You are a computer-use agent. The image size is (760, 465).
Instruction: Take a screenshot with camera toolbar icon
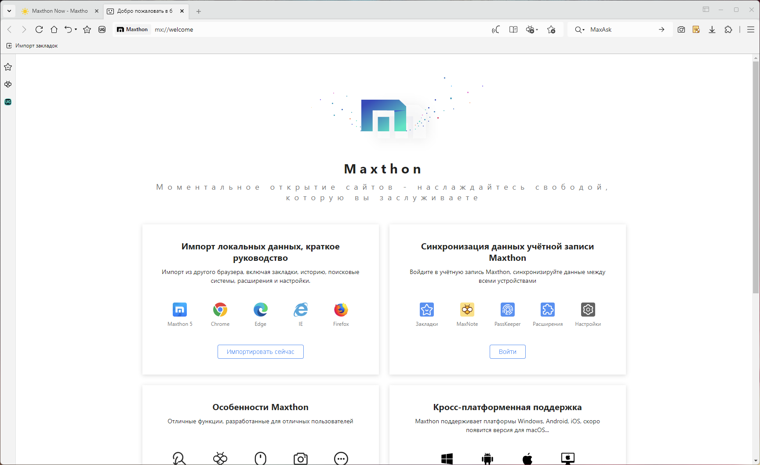tap(681, 29)
